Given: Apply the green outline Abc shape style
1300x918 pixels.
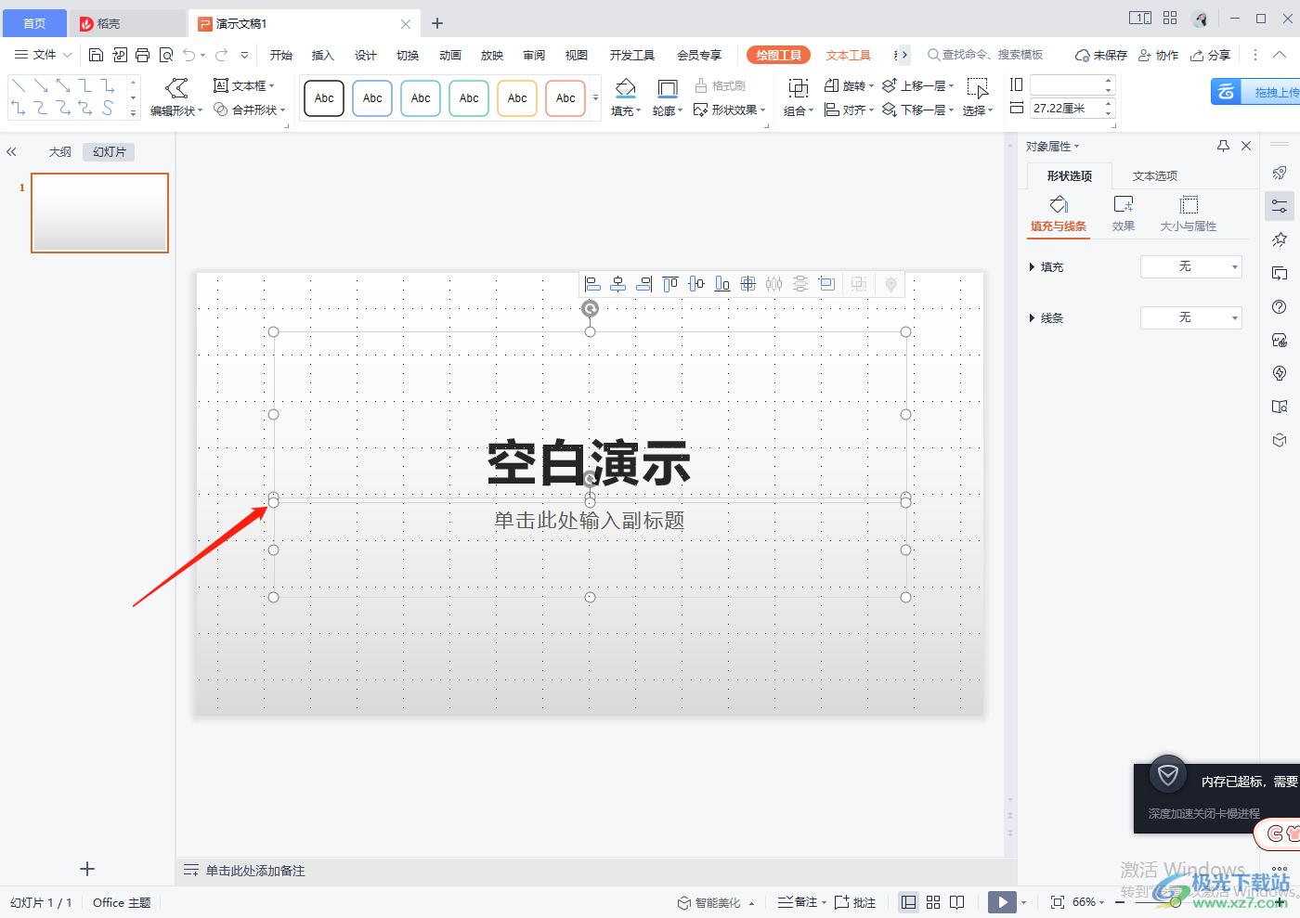Looking at the screenshot, I should (469, 97).
